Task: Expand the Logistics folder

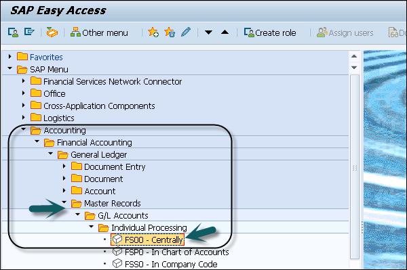Action: click(x=24, y=117)
